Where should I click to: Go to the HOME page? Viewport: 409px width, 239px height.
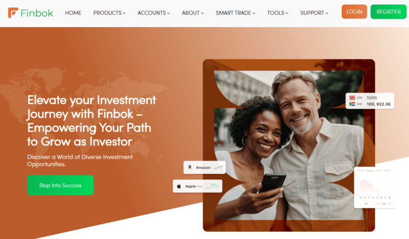[73, 13]
